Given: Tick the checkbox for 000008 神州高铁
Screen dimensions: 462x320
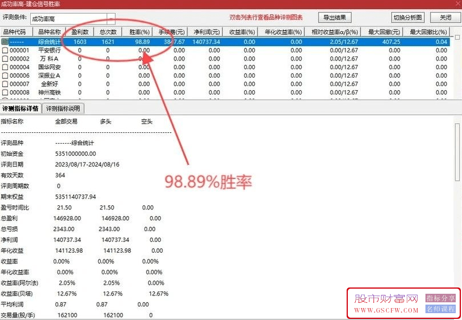Looking at the screenshot, I should [5, 92].
